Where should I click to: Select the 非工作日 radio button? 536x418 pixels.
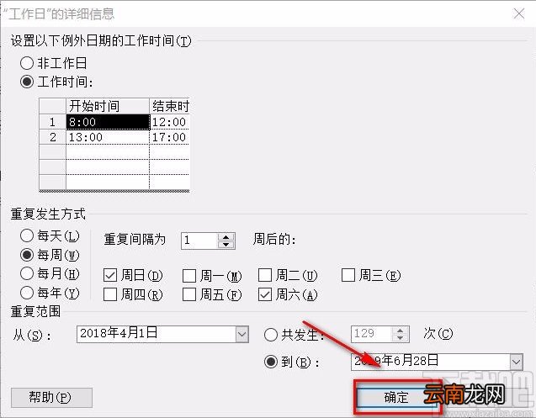(x=27, y=64)
